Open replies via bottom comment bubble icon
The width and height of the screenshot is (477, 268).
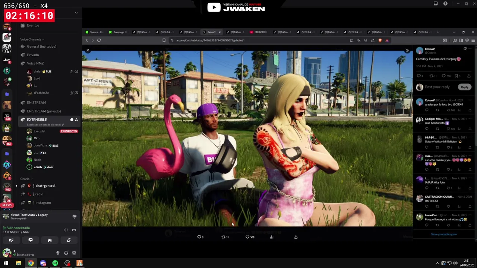[199, 237]
